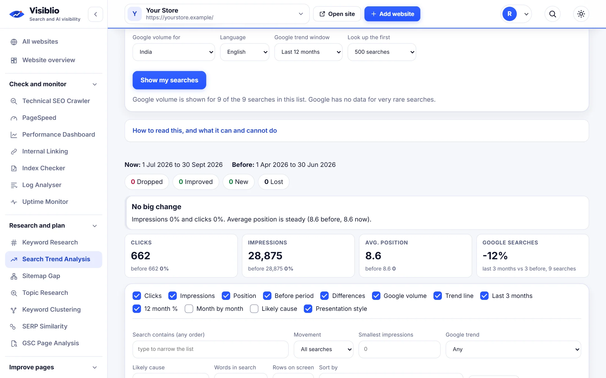
Task: Click the Search contains text field
Action: click(x=210, y=349)
